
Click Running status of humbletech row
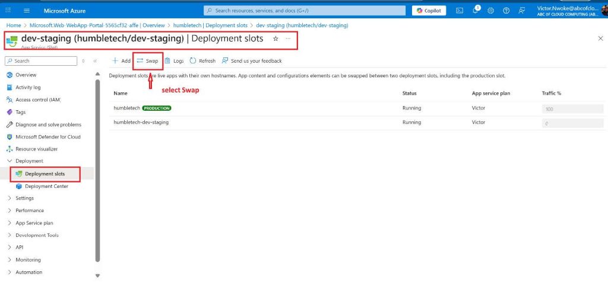412,108
